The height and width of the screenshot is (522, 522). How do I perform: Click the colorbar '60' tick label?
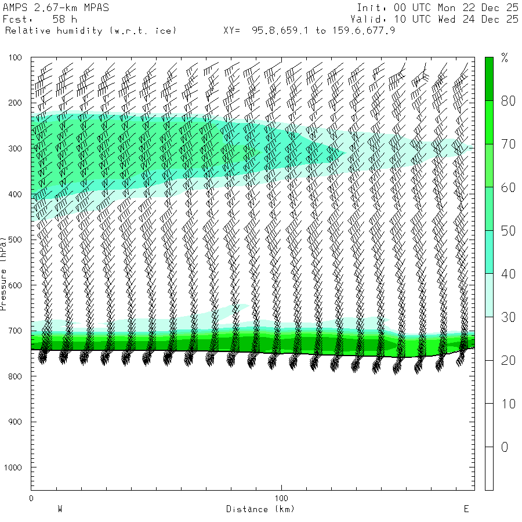(508, 187)
